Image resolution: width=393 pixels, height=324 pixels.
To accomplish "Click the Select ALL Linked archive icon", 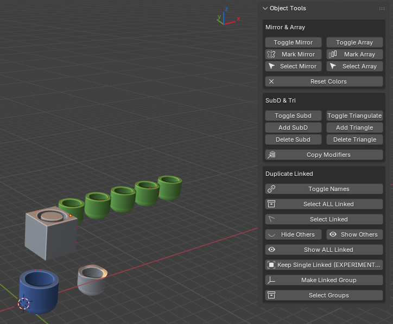I will pyautogui.click(x=271, y=204).
